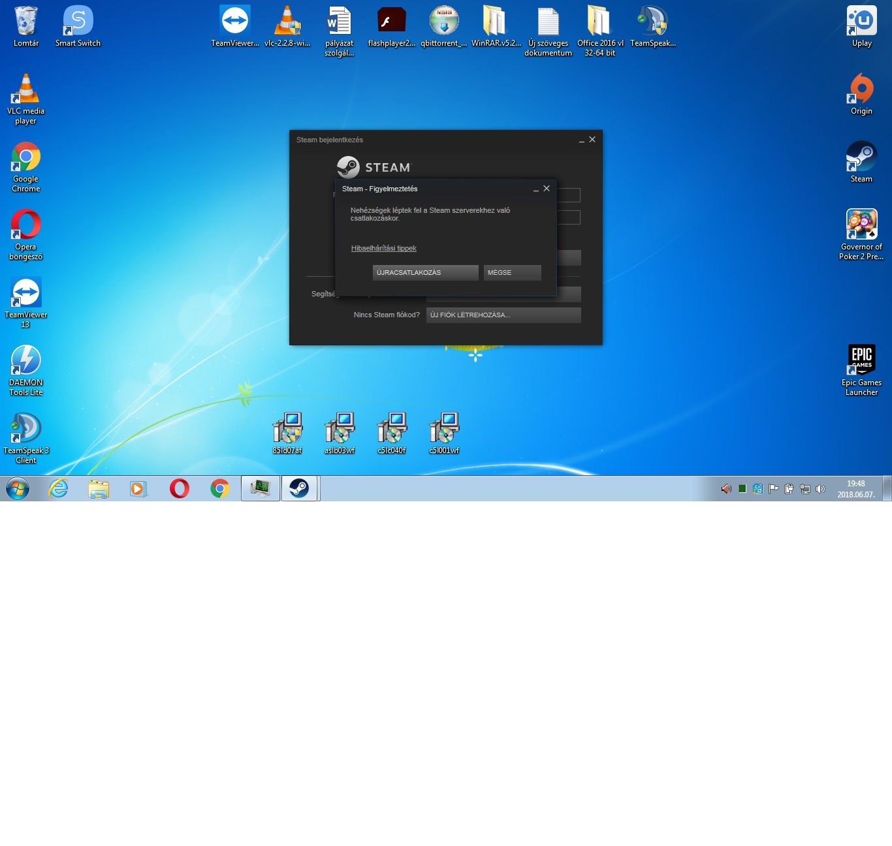
Task: Select the vlc-2.2.8 installer icon
Action: [287, 27]
